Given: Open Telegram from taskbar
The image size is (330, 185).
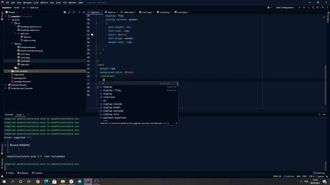Looking at the screenshot, I should point(79,181).
